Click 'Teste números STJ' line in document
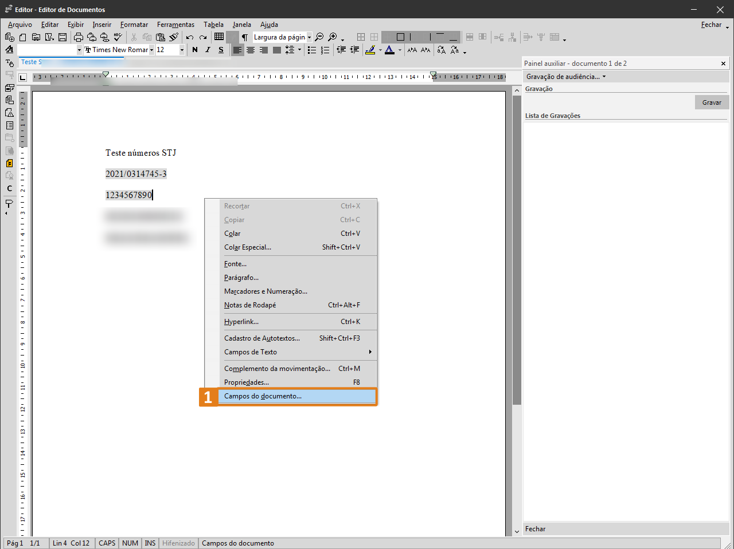 click(x=141, y=153)
